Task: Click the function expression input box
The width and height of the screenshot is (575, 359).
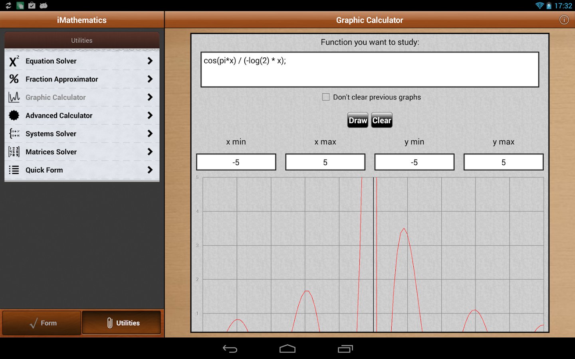Action: pyautogui.click(x=370, y=70)
